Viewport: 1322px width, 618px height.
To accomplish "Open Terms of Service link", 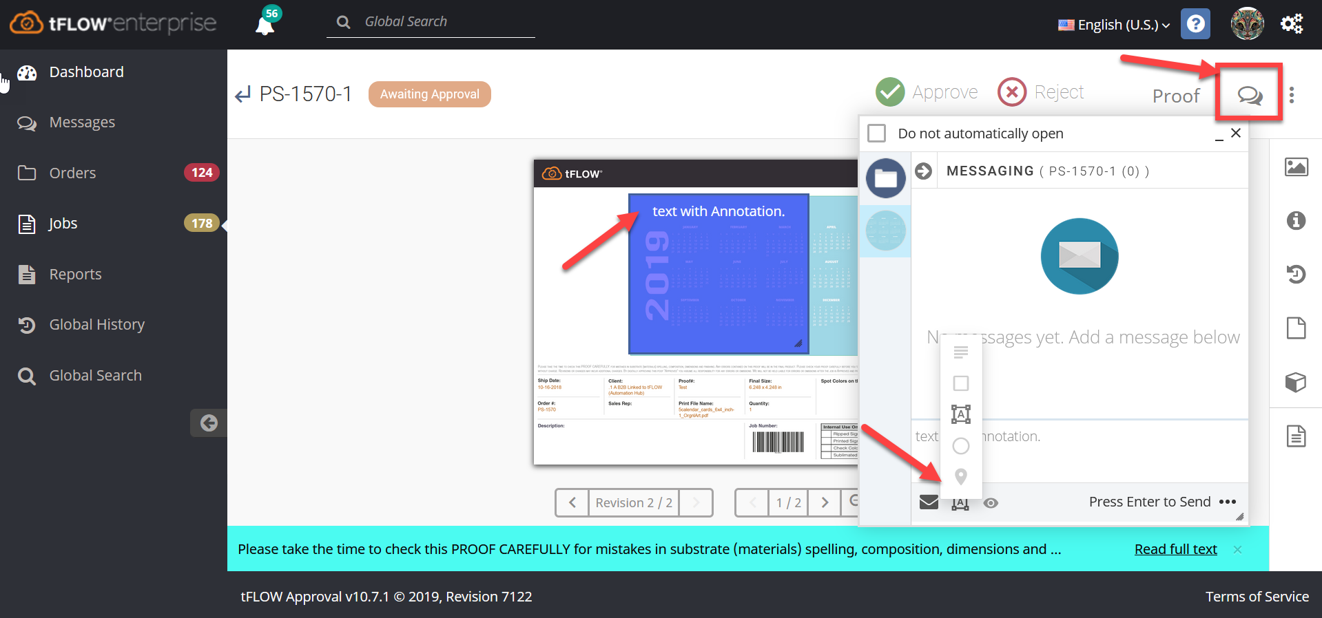I will coord(1257,597).
